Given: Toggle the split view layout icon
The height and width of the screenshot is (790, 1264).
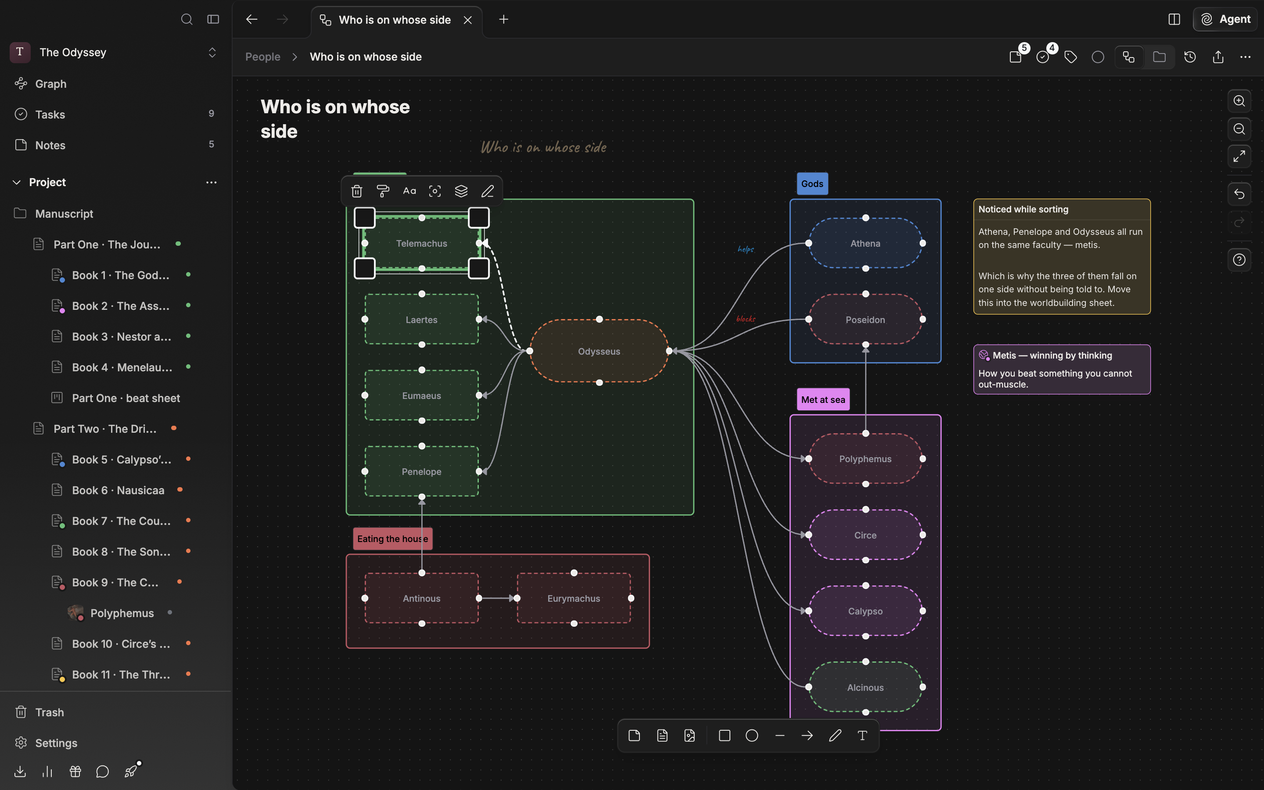Looking at the screenshot, I should (x=1174, y=19).
